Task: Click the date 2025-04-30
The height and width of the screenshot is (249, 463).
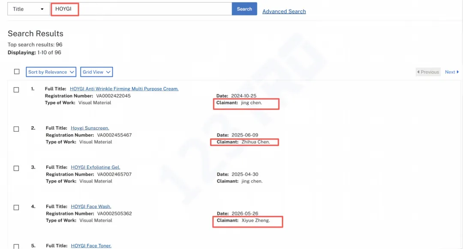Action: click(x=245, y=174)
